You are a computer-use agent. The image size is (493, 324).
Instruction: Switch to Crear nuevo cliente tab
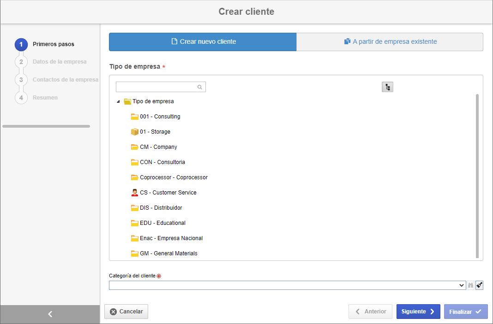click(203, 42)
